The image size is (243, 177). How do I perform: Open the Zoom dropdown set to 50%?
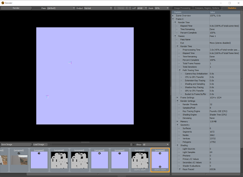(x=161, y=8)
